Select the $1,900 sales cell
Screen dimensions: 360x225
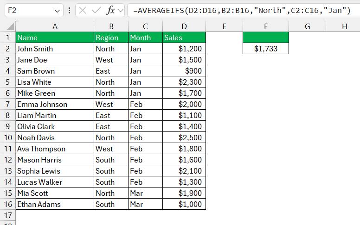point(184,193)
